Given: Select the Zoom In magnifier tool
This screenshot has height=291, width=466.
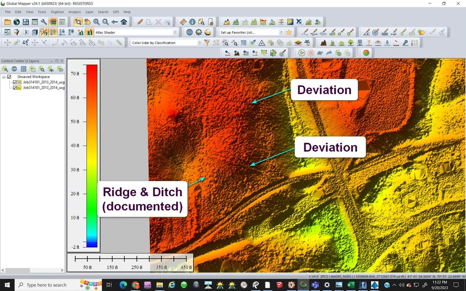Looking at the screenshot, I should [x=96, y=22].
